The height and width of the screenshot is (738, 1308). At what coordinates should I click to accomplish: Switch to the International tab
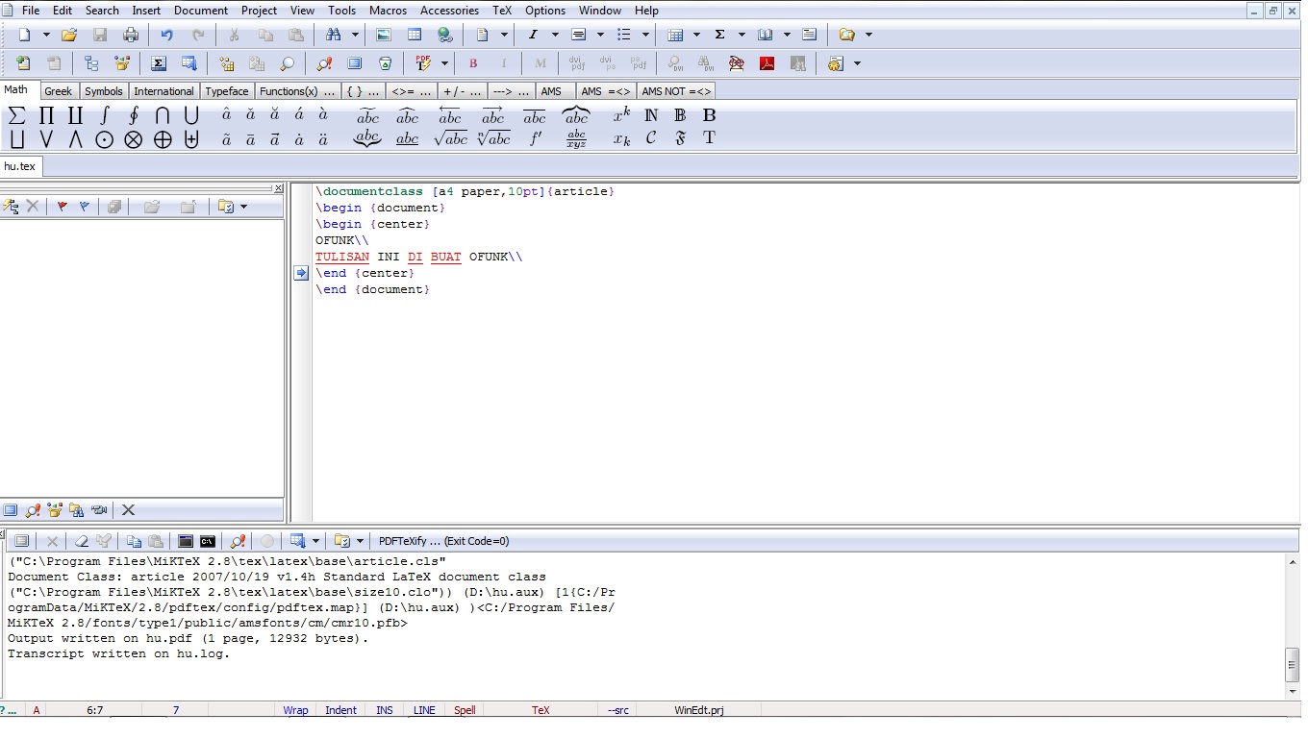pyautogui.click(x=163, y=91)
